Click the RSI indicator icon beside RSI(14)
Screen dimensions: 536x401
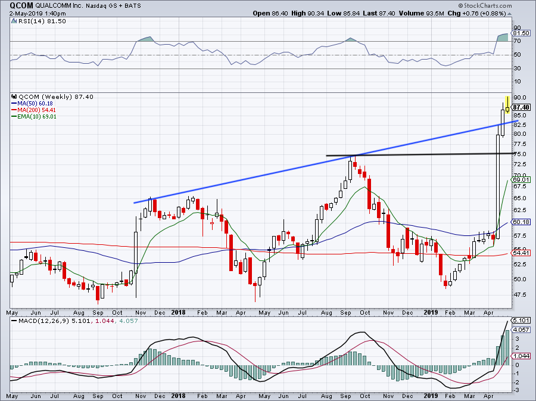(14, 21)
